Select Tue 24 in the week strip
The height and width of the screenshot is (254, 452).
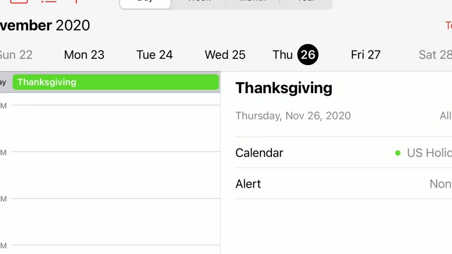tap(154, 55)
